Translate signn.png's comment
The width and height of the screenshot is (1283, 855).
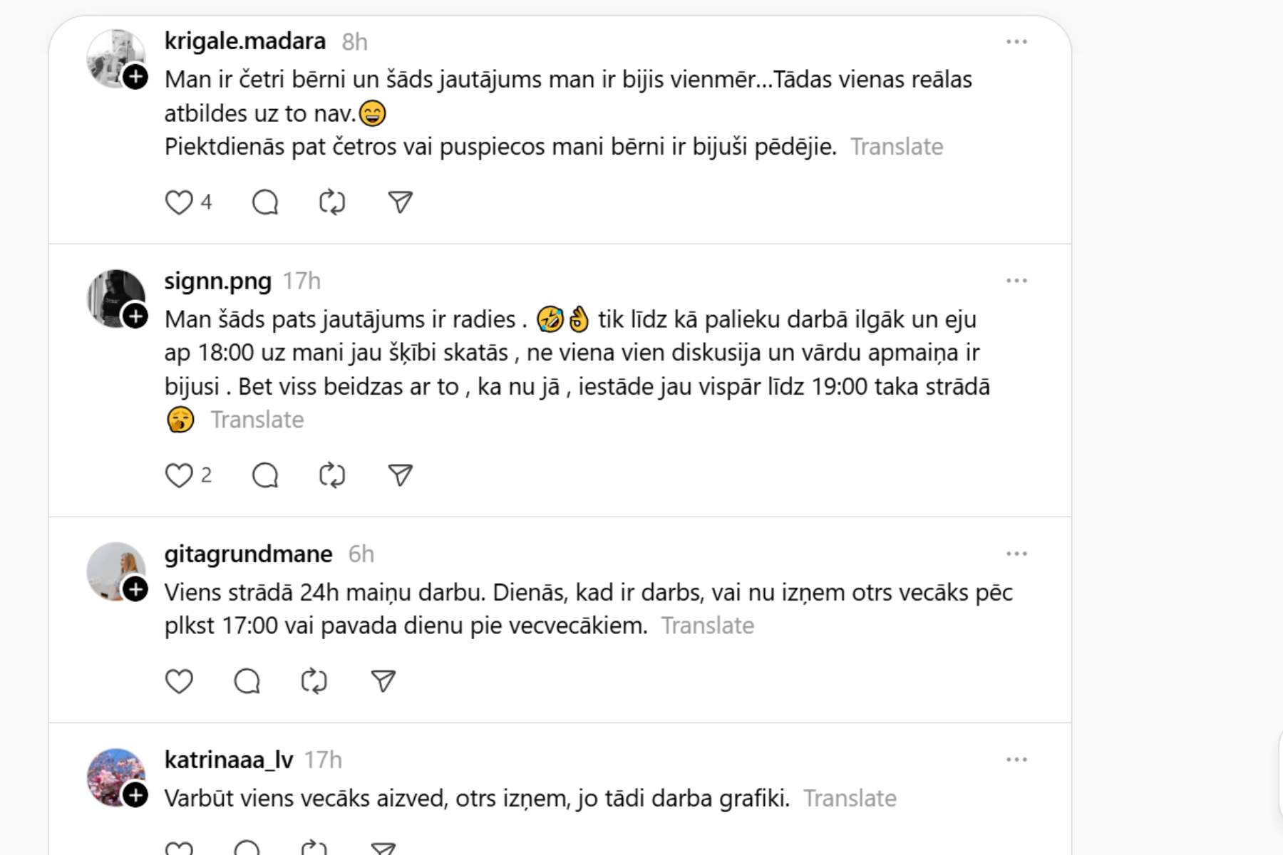(x=257, y=420)
